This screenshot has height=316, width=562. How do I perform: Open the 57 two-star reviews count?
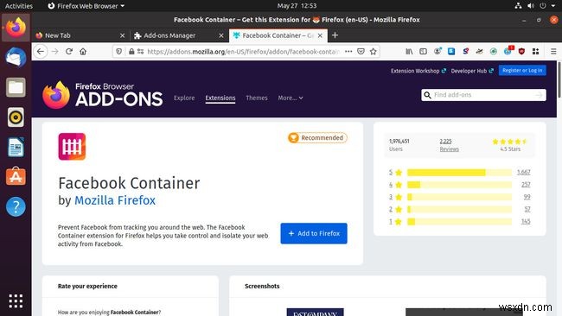click(527, 209)
